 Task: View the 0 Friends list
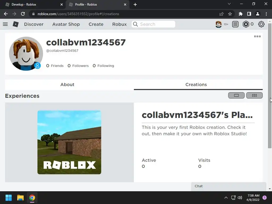tap(55, 66)
